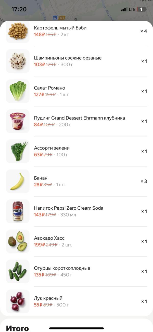
Task: Tap the Pepsi can thumbnail
Action: pos(18,211)
